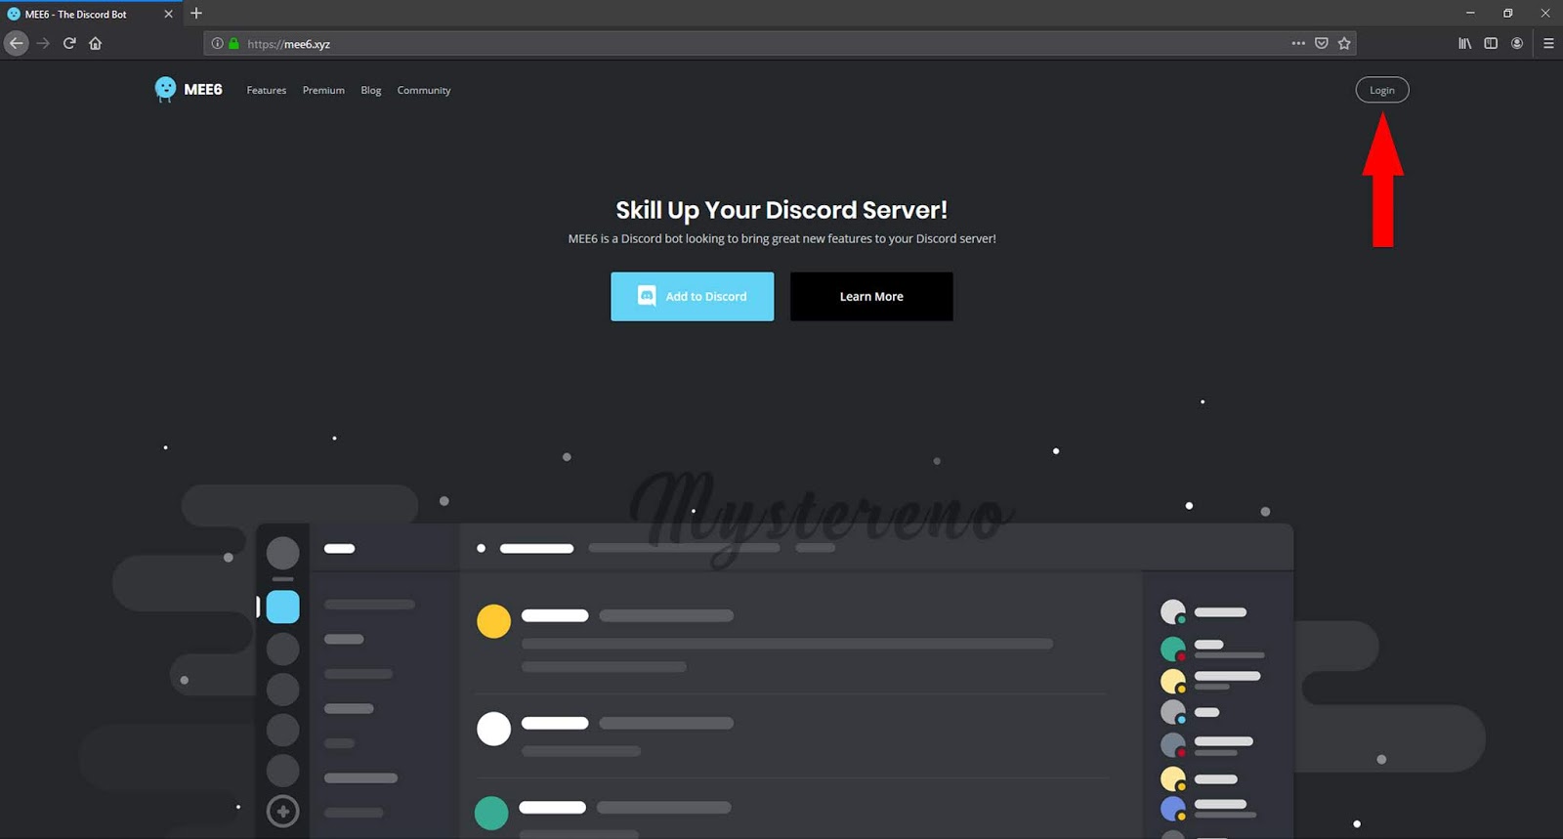The height and width of the screenshot is (839, 1563).
Task: Open the Blog menu item
Action: pos(371,90)
